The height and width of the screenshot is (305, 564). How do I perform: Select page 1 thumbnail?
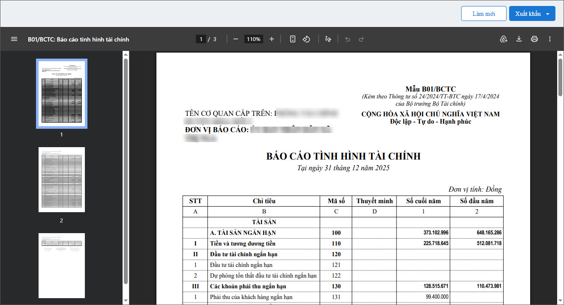[x=62, y=93]
